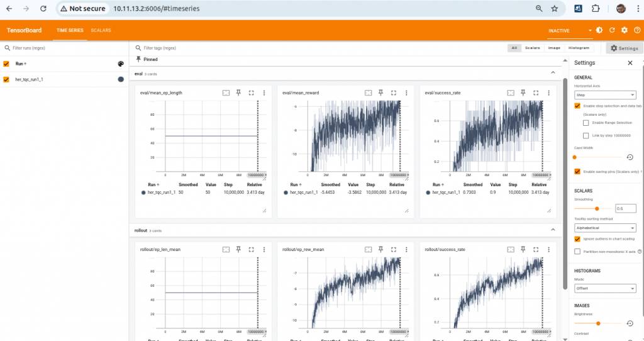Open Histograms Mode Offset dropdown
Screen dimensions: 644x341
[605, 288]
